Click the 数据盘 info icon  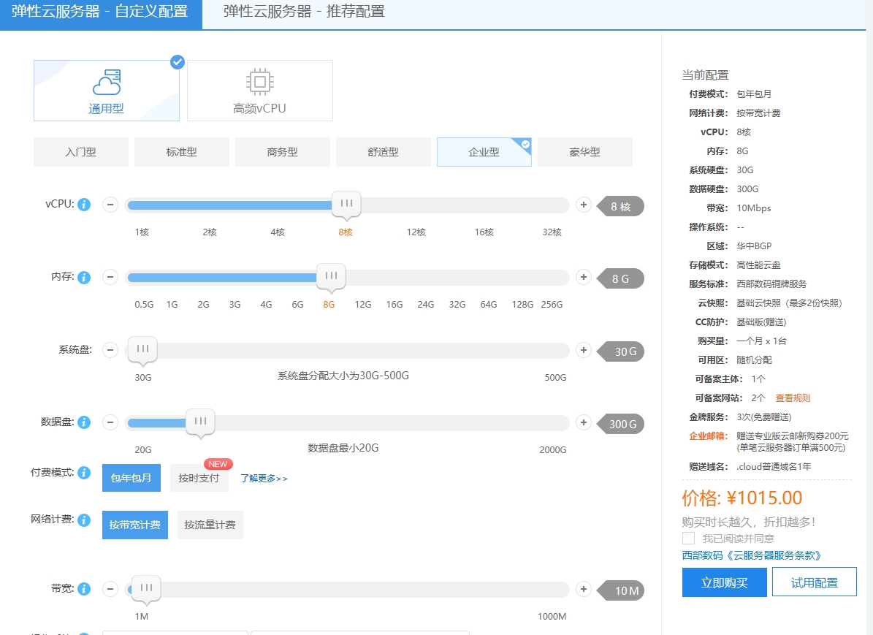[84, 422]
